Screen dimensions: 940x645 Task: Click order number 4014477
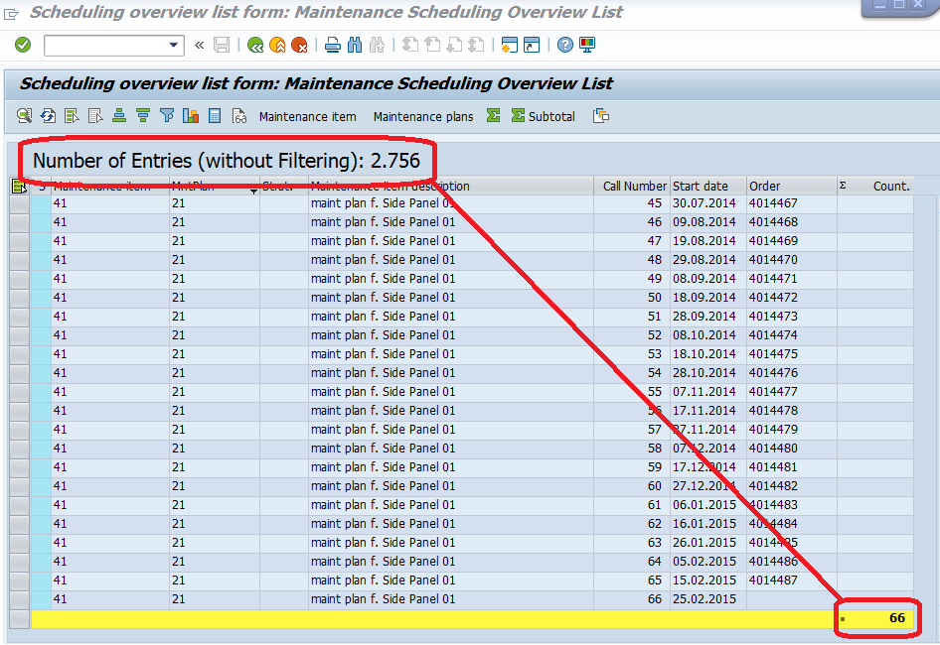pos(773,392)
